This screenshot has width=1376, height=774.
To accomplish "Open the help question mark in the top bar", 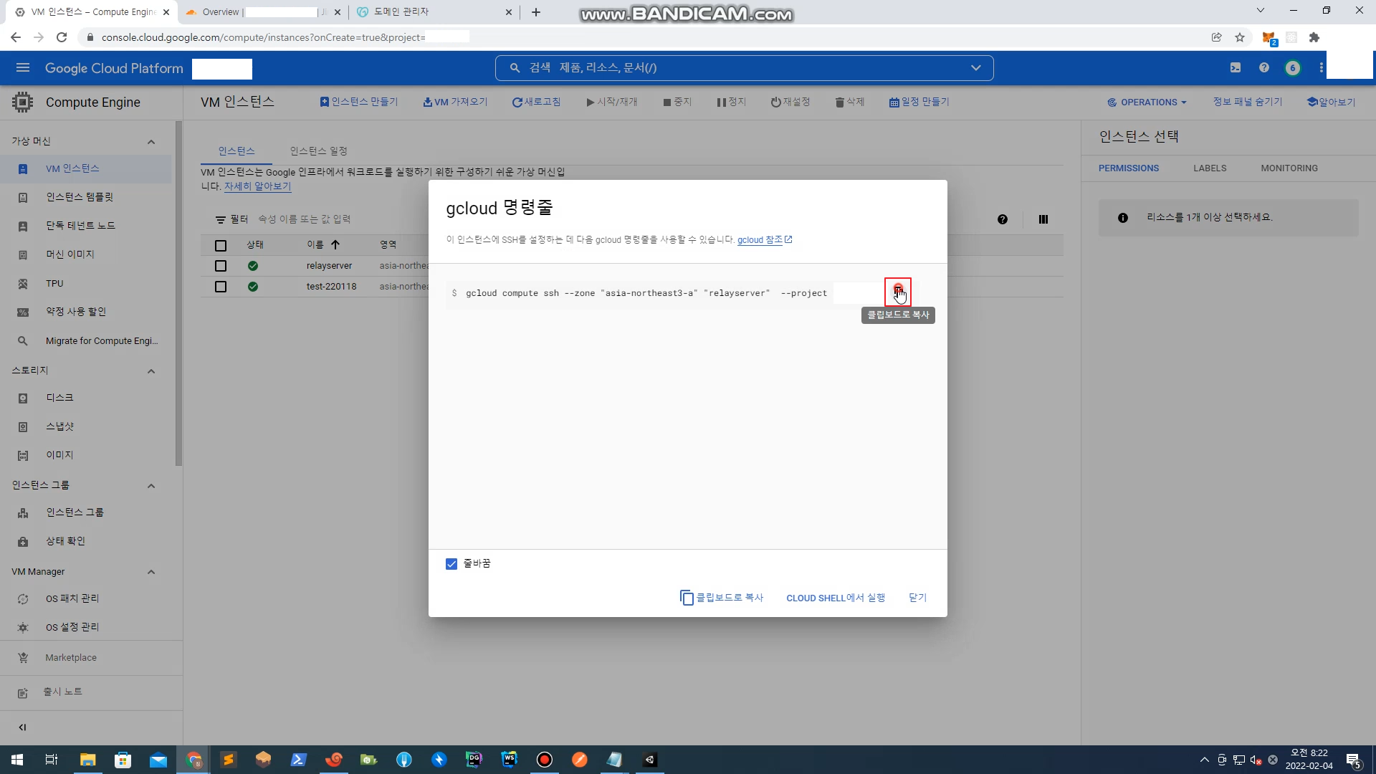I will point(1263,67).
